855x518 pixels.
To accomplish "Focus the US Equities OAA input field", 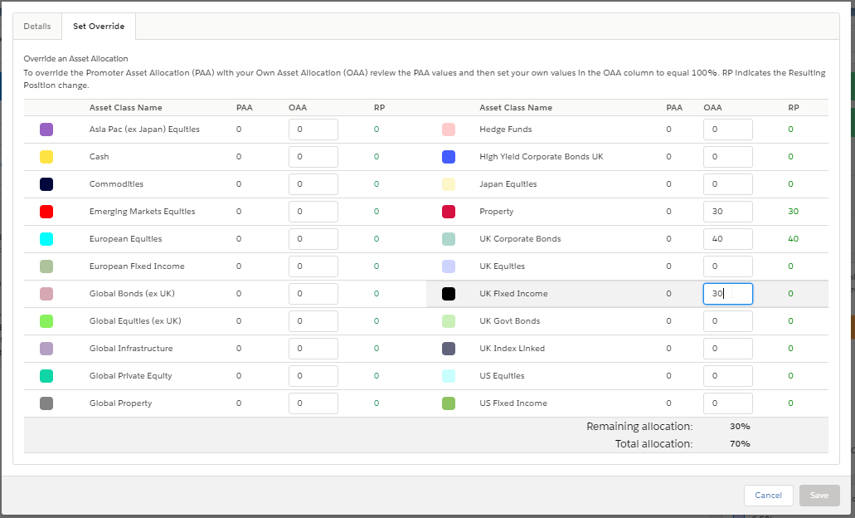I will click(x=728, y=375).
